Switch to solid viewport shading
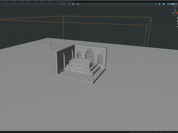This screenshot has width=178, height=133. point(172,4)
